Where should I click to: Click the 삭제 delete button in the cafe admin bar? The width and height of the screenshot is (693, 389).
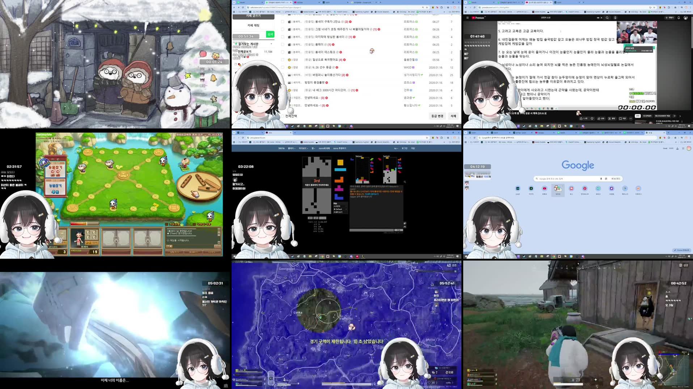pyautogui.click(x=453, y=116)
